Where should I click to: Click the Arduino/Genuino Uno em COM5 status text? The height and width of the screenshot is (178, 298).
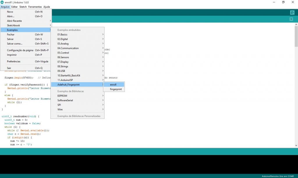point(278,176)
